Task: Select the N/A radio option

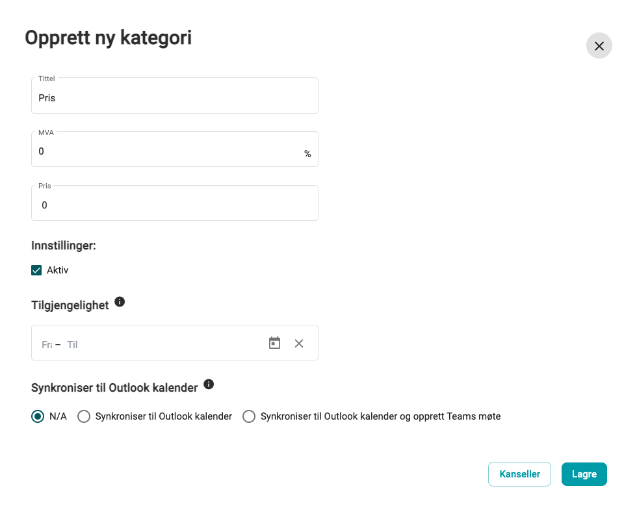Action: tap(38, 416)
